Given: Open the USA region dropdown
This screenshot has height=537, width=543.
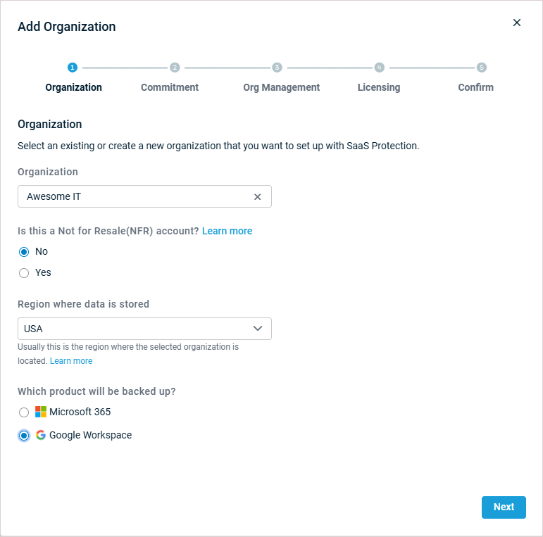Looking at the screenshot, I should click(144, 329).
